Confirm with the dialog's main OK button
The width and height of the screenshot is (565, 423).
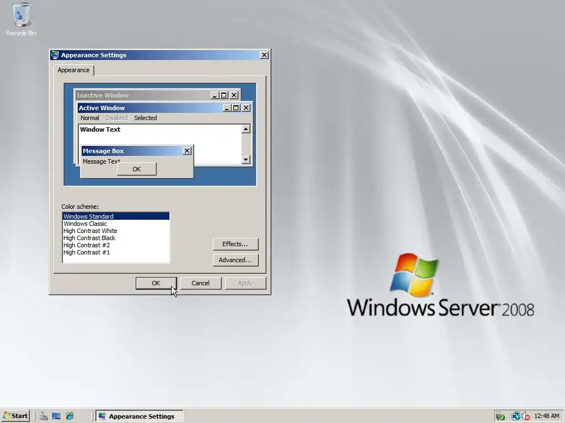click(156, 283)
